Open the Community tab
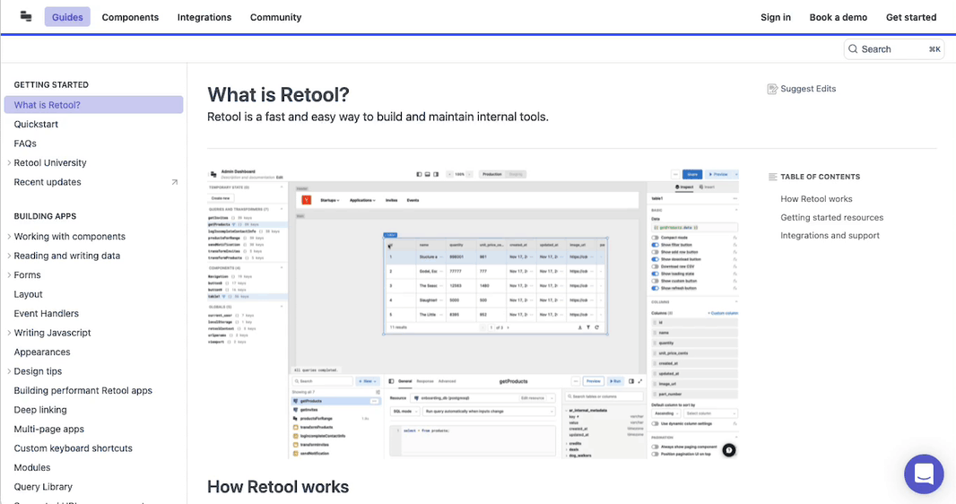956x504 pixels. [x=275, y=17]
